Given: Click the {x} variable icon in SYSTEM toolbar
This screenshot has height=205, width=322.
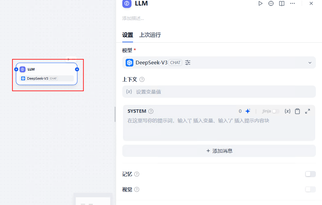Looking at the screenshot, I should click(287, 111).
